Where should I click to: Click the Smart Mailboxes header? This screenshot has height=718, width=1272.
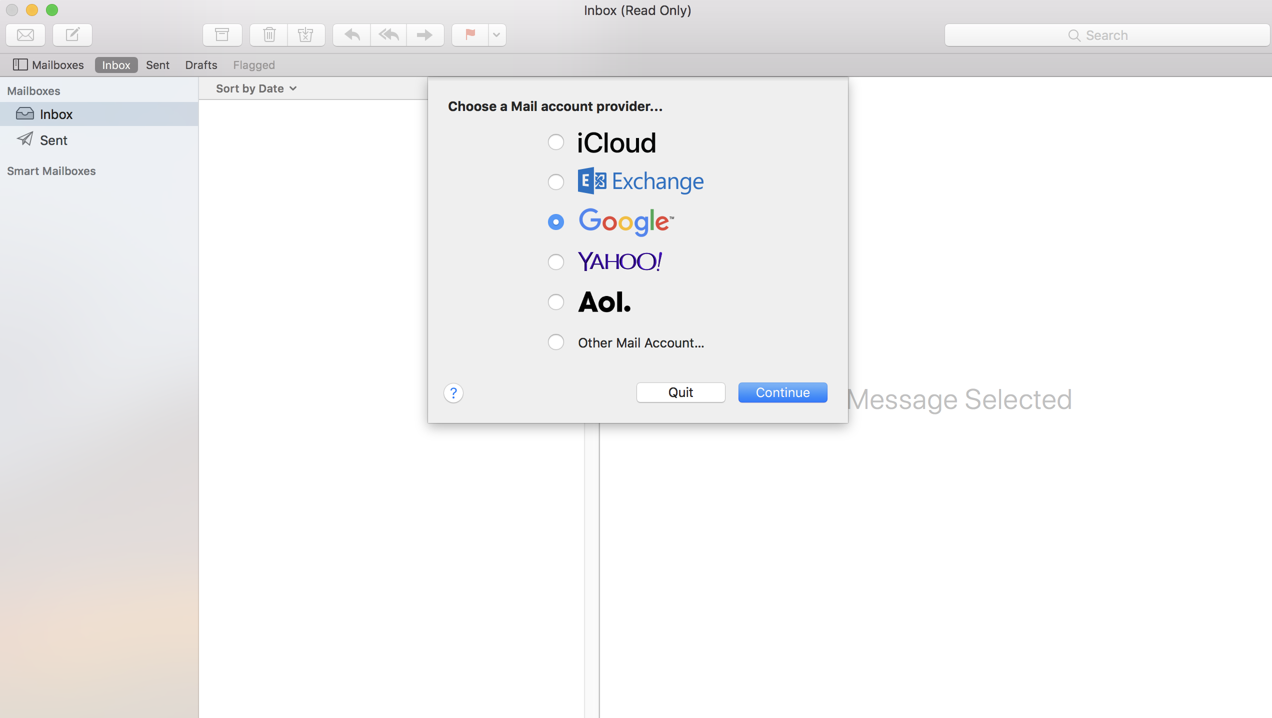pyautogui.click(x=51, y=171)
